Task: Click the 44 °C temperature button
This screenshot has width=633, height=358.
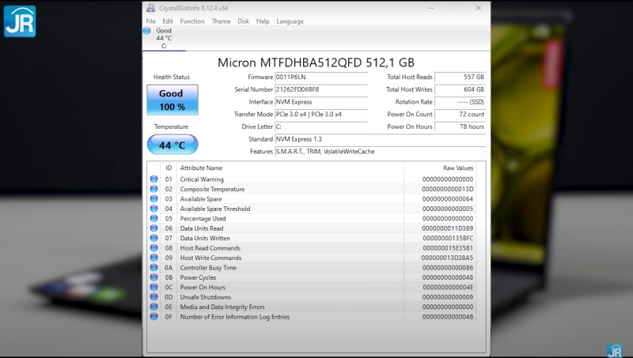Action: (x=172, y=145)
